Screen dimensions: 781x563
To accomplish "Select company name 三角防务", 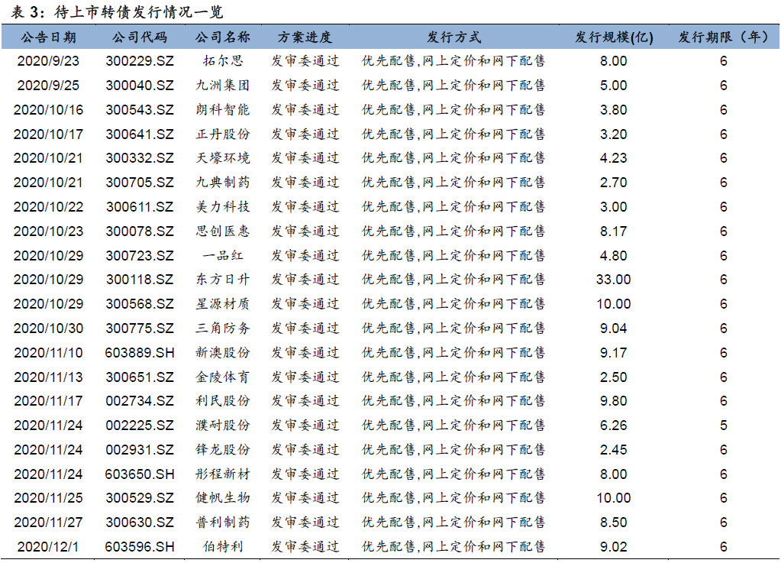I will pyautogui.click(x=223, y=328).
